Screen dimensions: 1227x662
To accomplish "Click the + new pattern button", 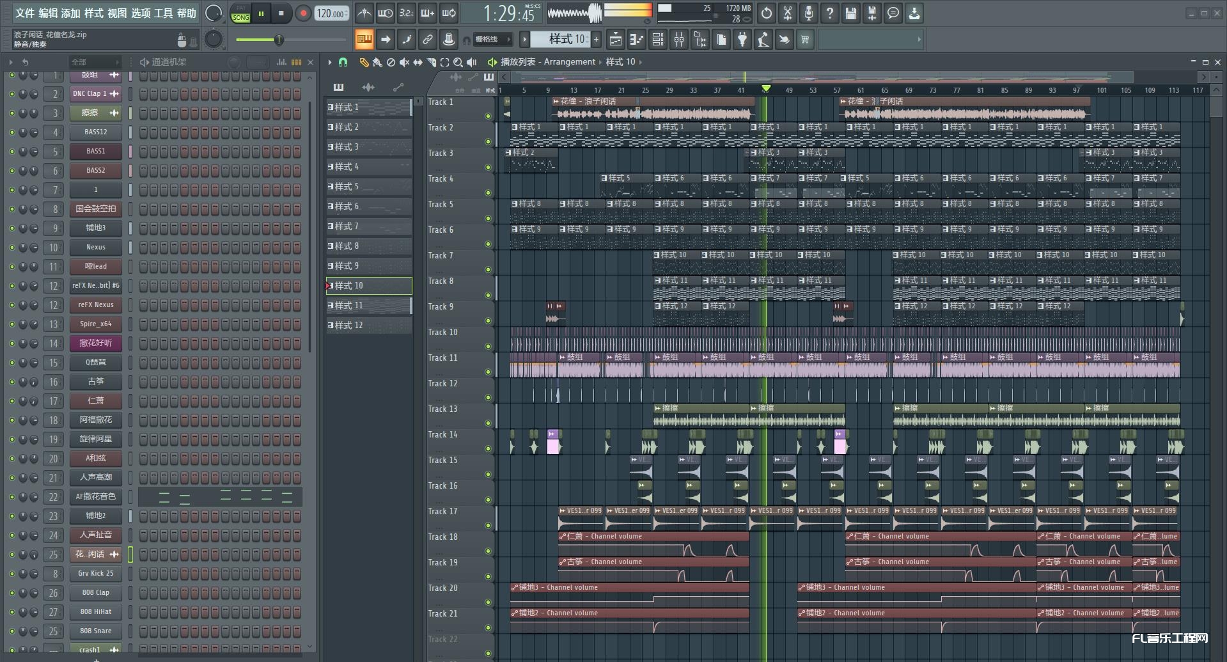I will pyautogui.click(x=596, y=40).
